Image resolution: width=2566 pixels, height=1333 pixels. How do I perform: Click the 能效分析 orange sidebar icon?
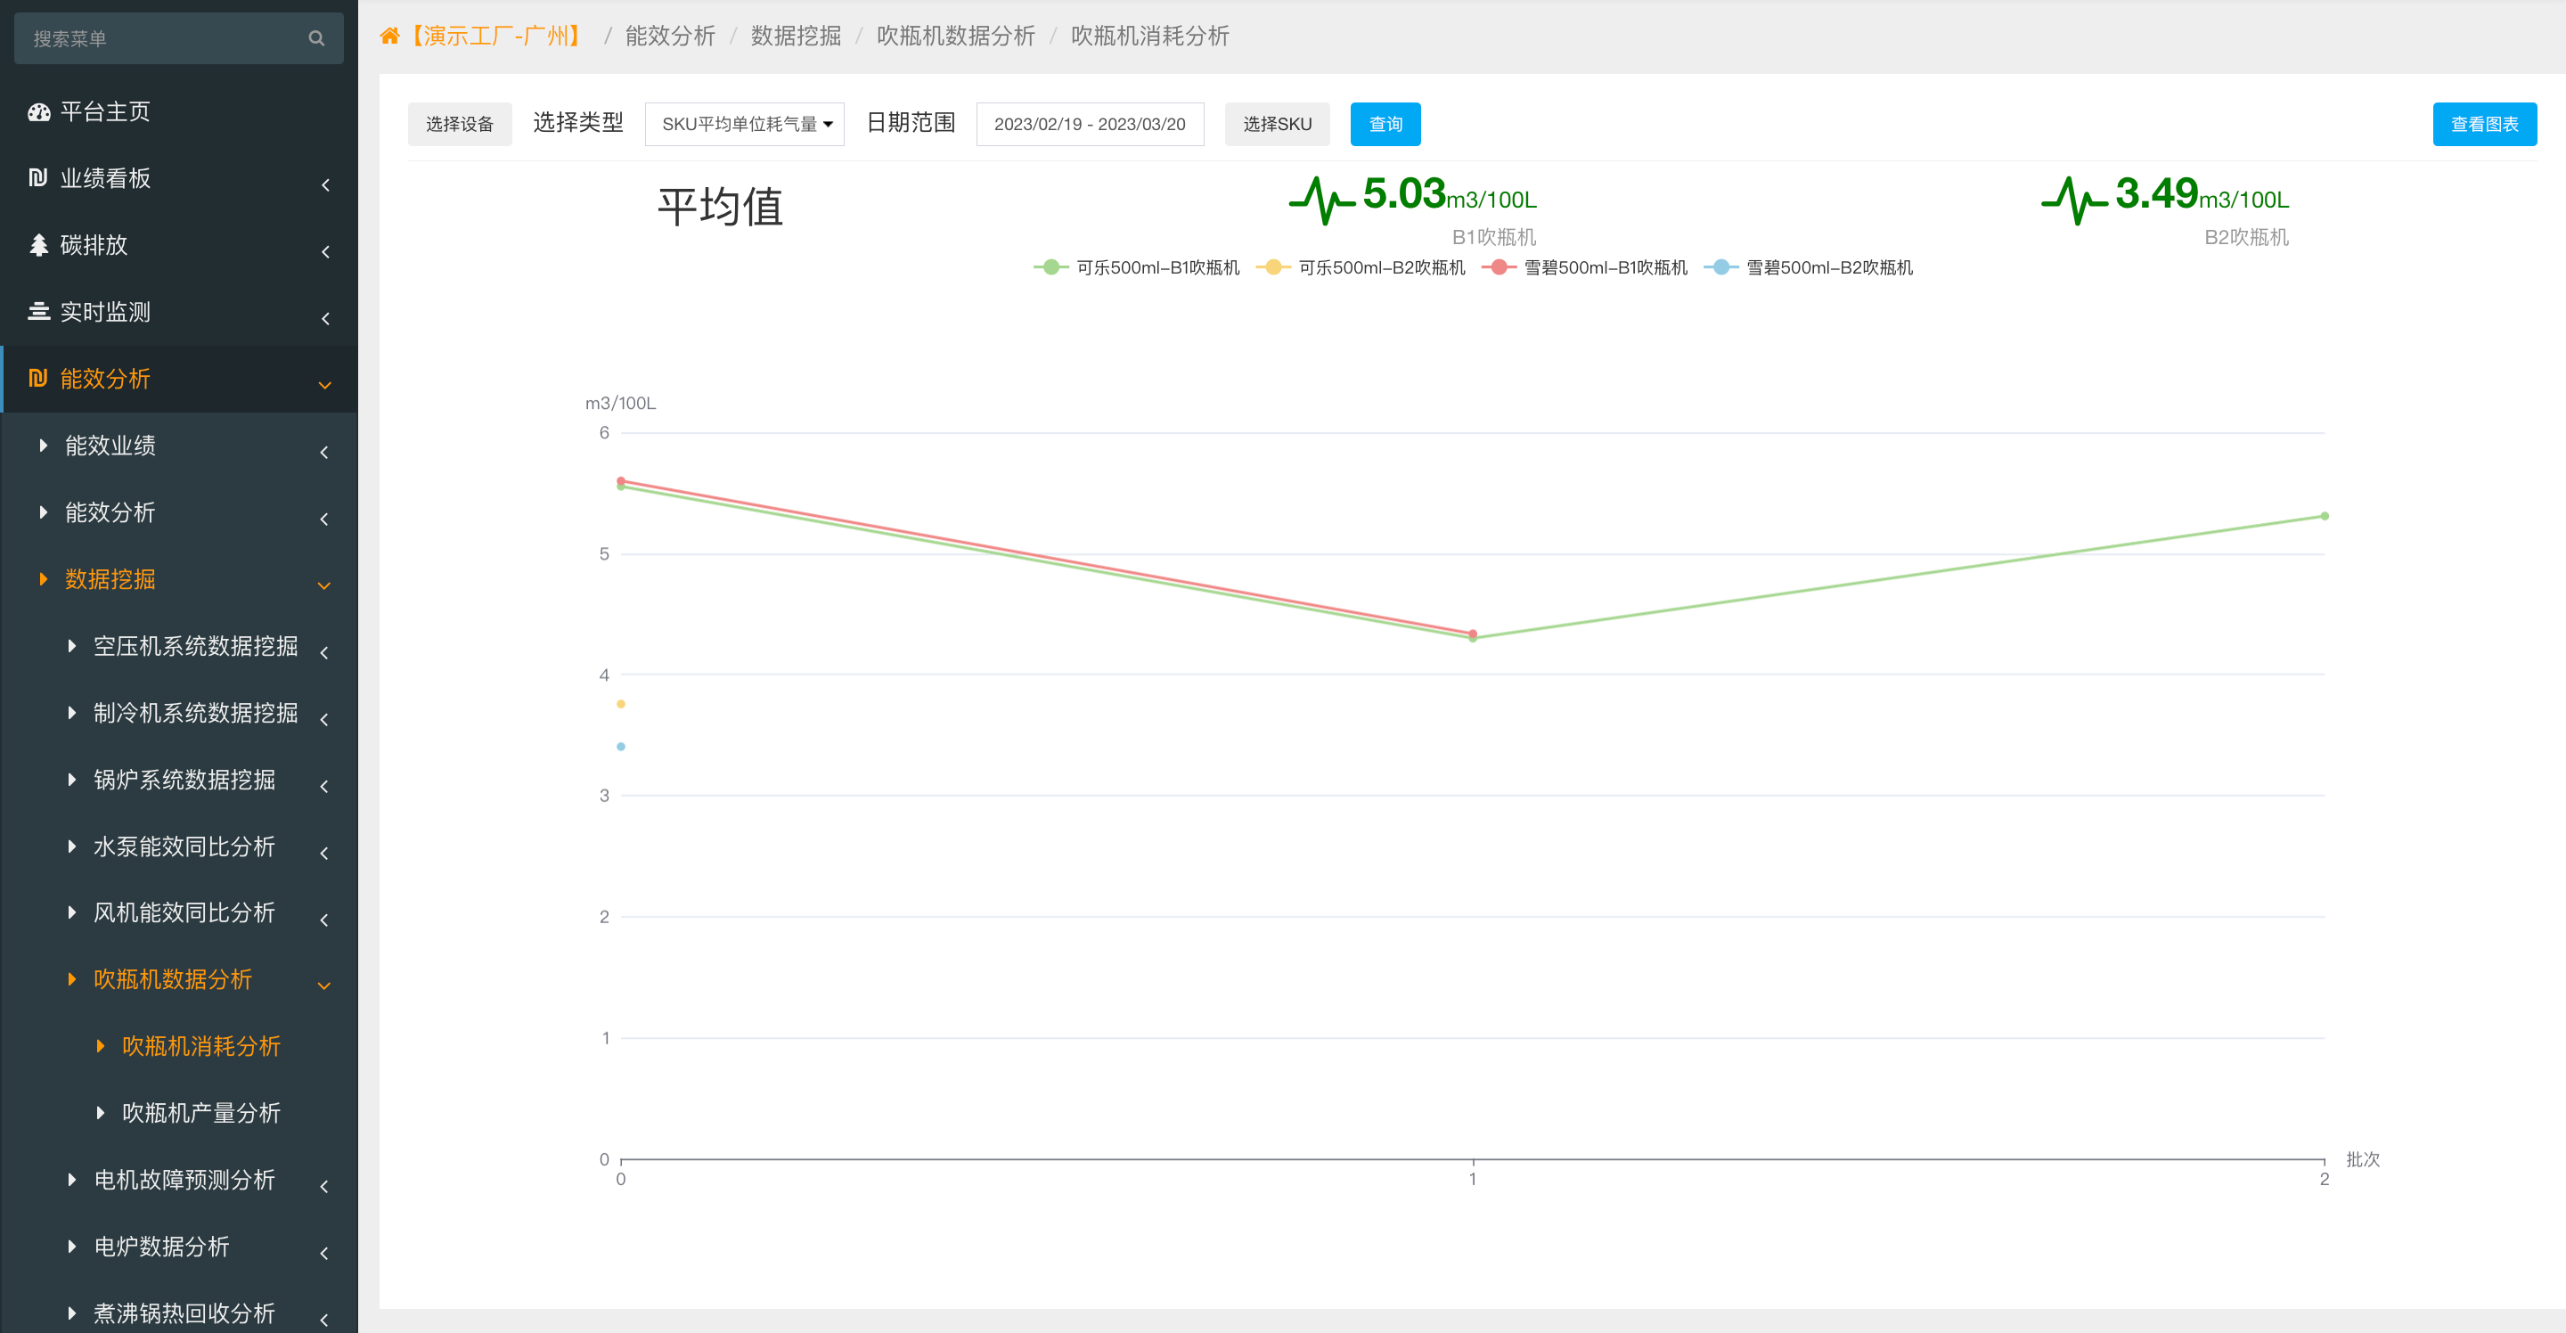pos(37,379)
